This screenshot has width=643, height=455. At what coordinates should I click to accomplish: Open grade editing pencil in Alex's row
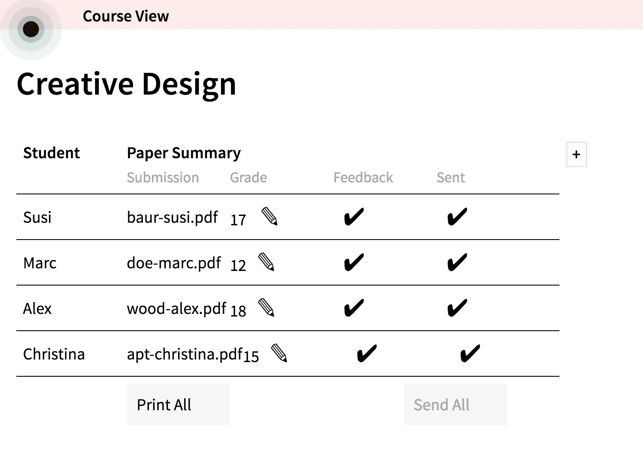[266, 307]
